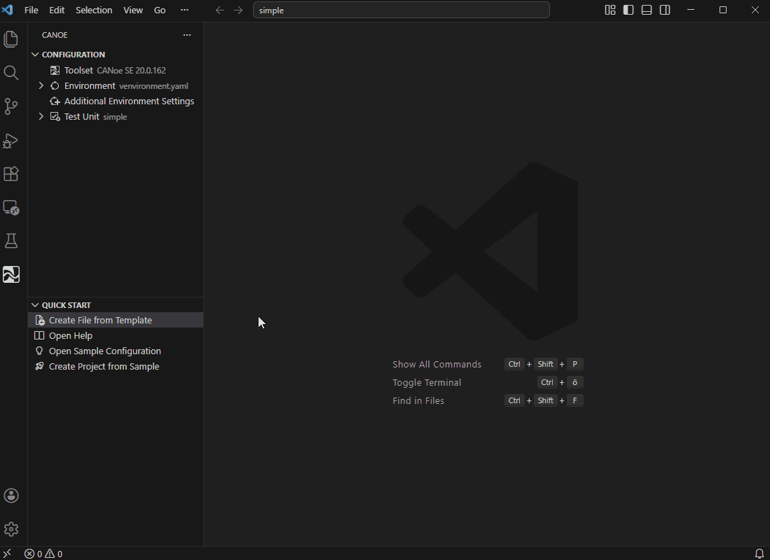Click the CANOE panel title
The width and height of the screenshot is (770, 560).
click(x=55, y=35)
